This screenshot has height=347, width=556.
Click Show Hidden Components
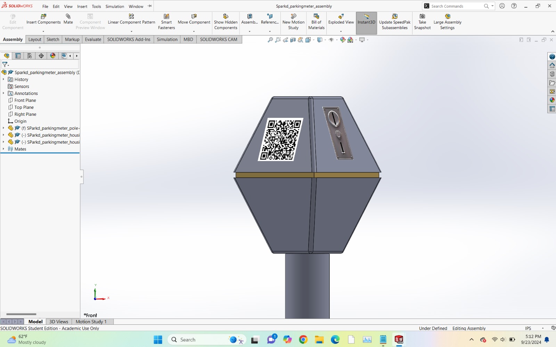pos(226,22)
